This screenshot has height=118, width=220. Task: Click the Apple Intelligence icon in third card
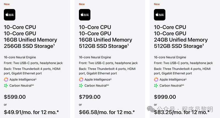(156, 79)
